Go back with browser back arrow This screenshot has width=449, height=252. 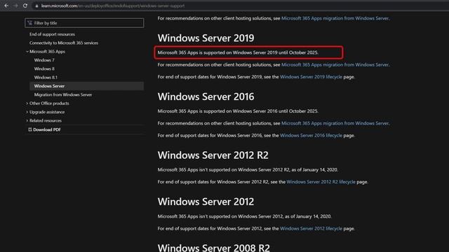[x=6, y=6]
